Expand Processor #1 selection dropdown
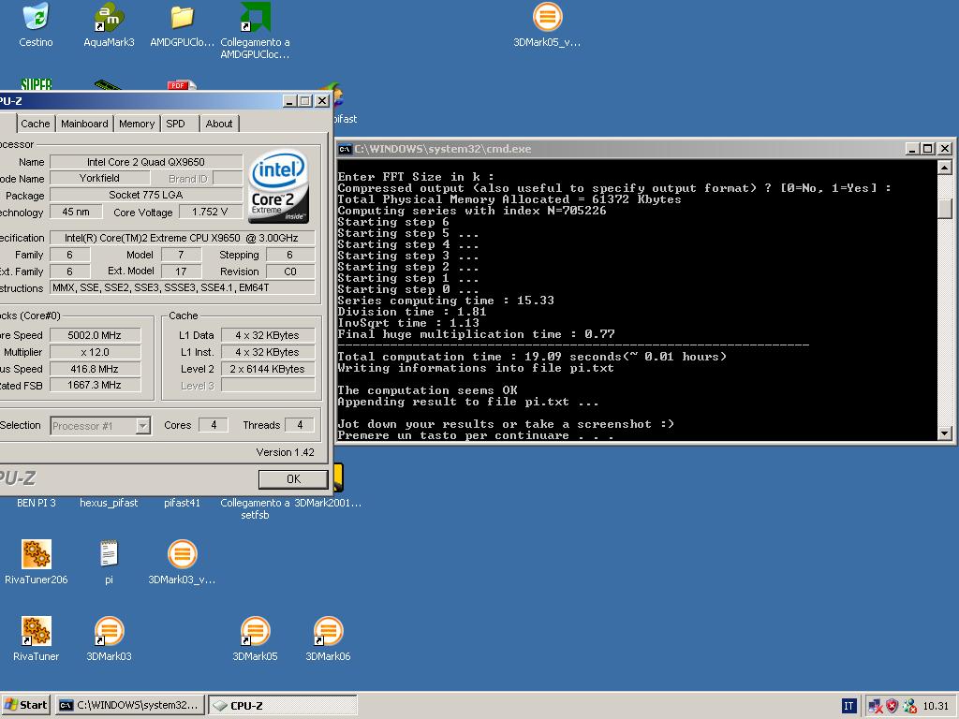Viewport: 959px width, 719px height. click(143, 426)
